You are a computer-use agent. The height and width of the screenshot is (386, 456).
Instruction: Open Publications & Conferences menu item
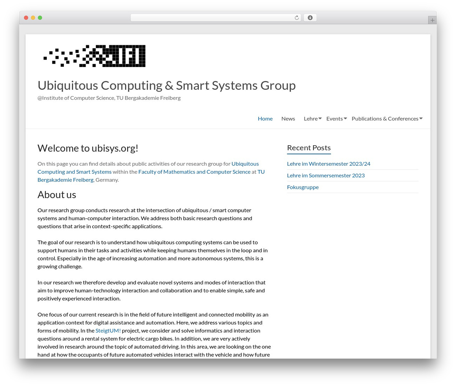coord(385,119)
